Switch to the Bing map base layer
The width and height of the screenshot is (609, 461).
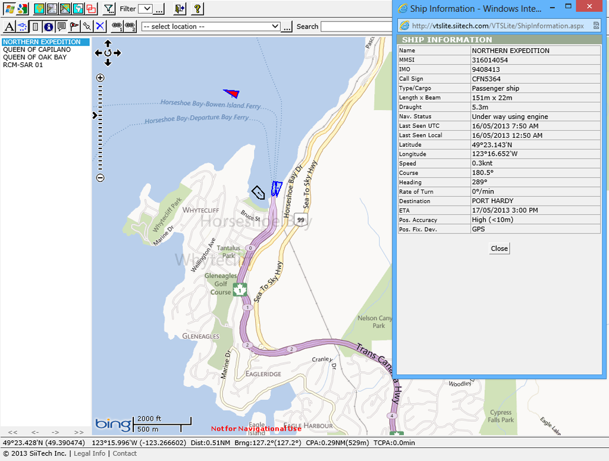(10, 8)
